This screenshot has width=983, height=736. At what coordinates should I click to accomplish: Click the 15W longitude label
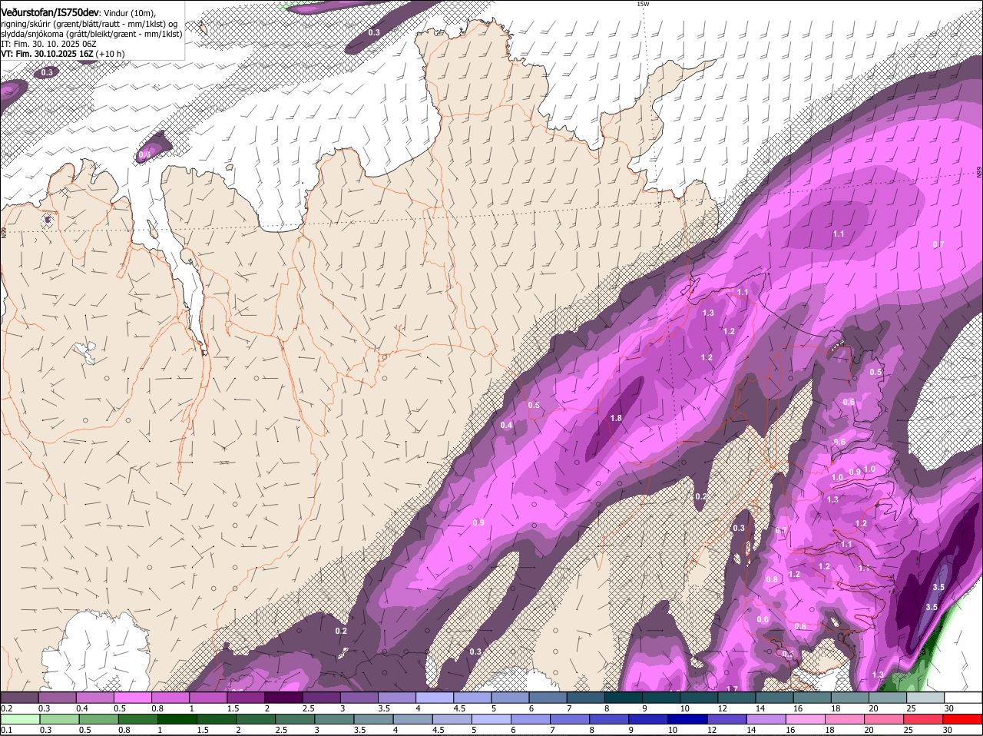[x=643, y=4]
